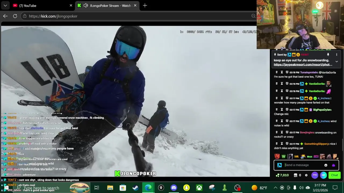Timeout BigPapaDylan with the hourglass icon
Image resolution: width=344 pixels, height=193 pixels.
tap(282, 109)
